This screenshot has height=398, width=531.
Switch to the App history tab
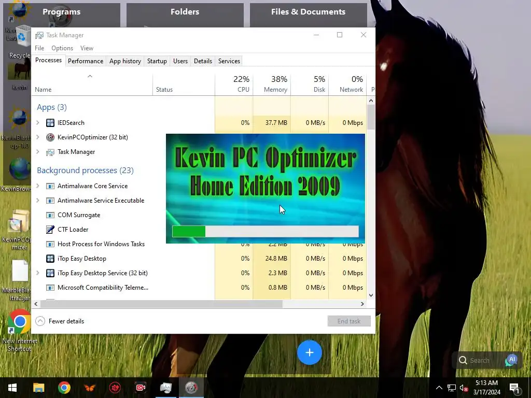pos(125,61)
